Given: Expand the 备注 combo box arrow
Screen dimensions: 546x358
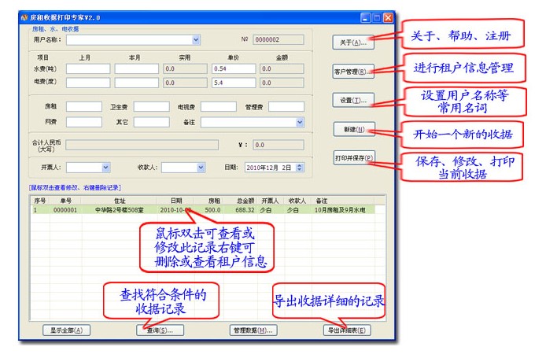Looking at the screenshot, I should 300,122.
